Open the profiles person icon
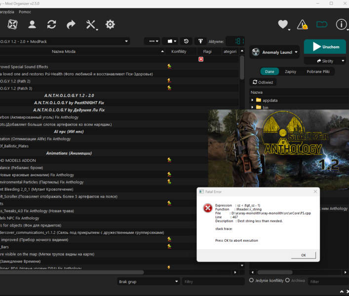The image size is (349, 296). 32,24
